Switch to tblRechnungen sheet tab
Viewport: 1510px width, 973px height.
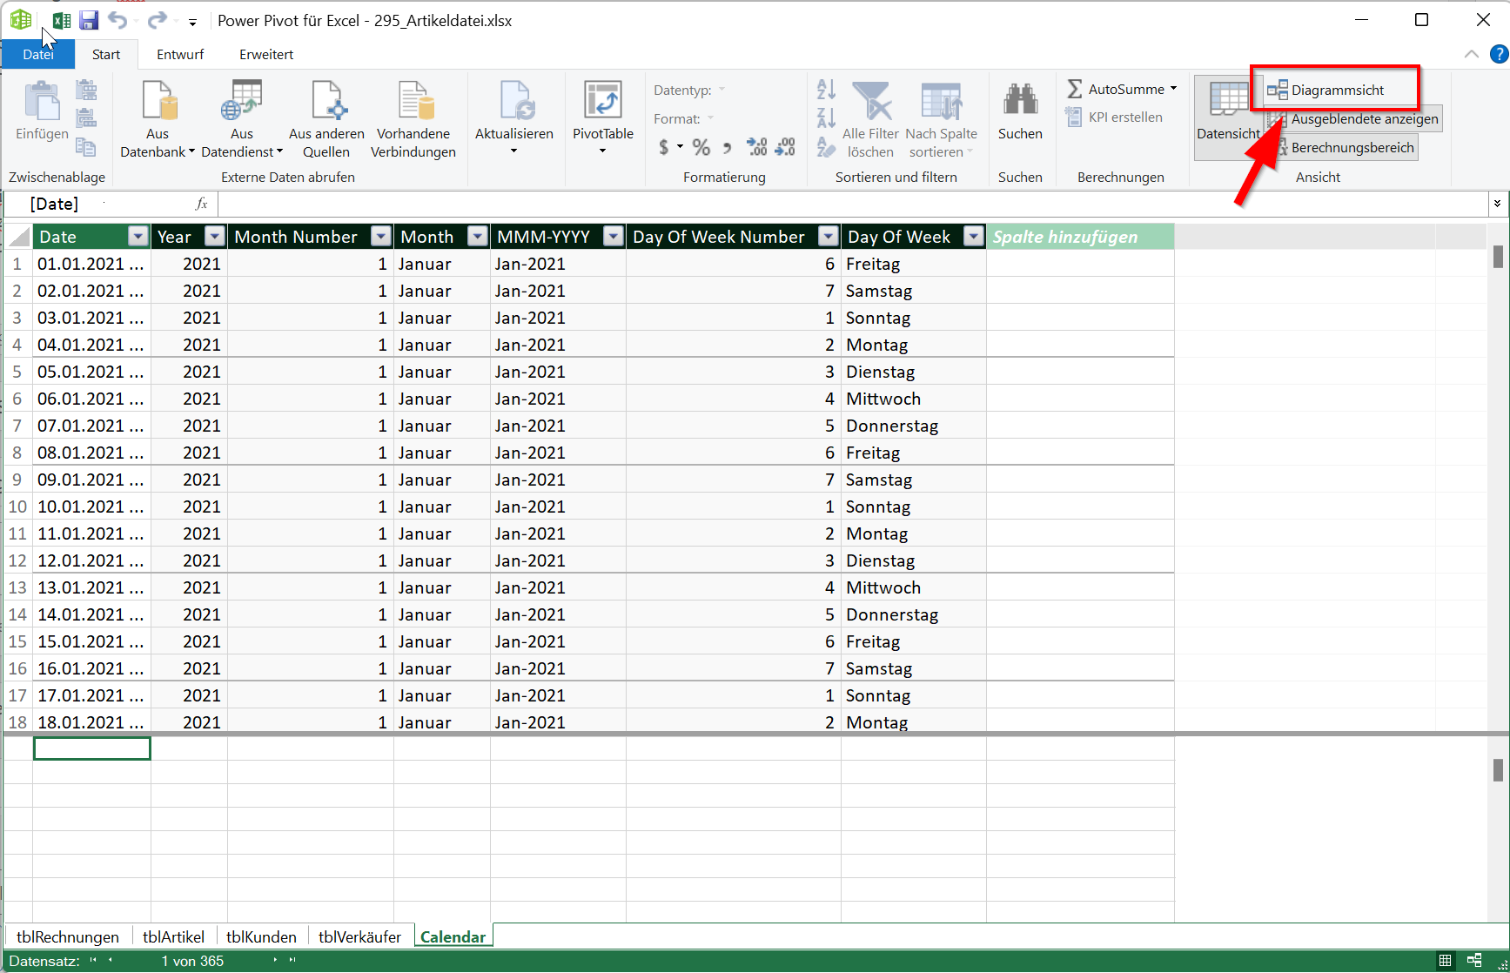[x=68, y=936]
